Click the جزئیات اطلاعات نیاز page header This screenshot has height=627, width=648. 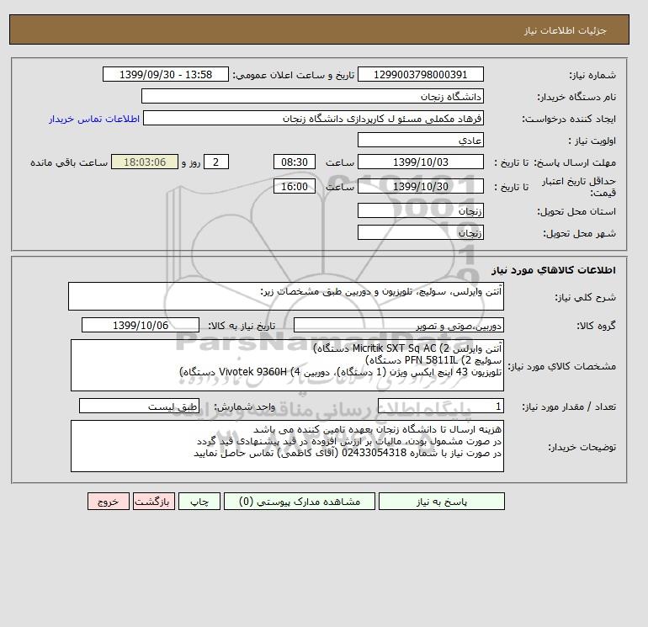[x=565, y=30]
